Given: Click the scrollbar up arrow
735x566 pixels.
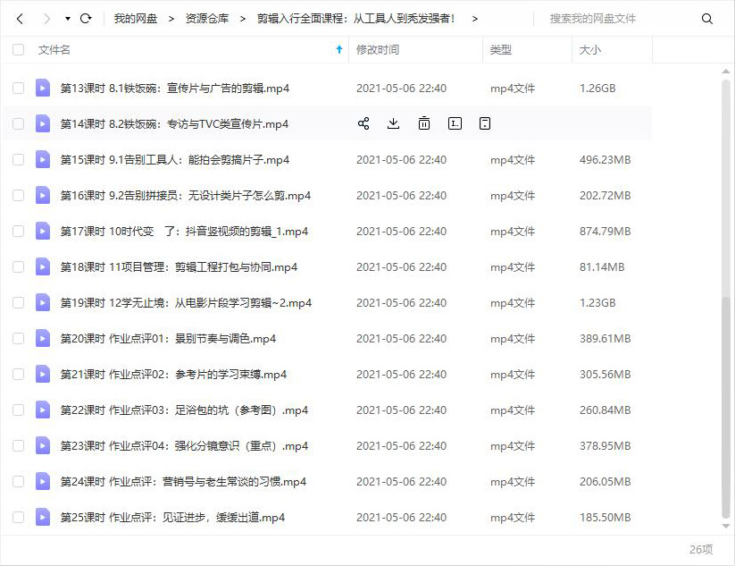Looking at the screenshot, I should point(726,72).
